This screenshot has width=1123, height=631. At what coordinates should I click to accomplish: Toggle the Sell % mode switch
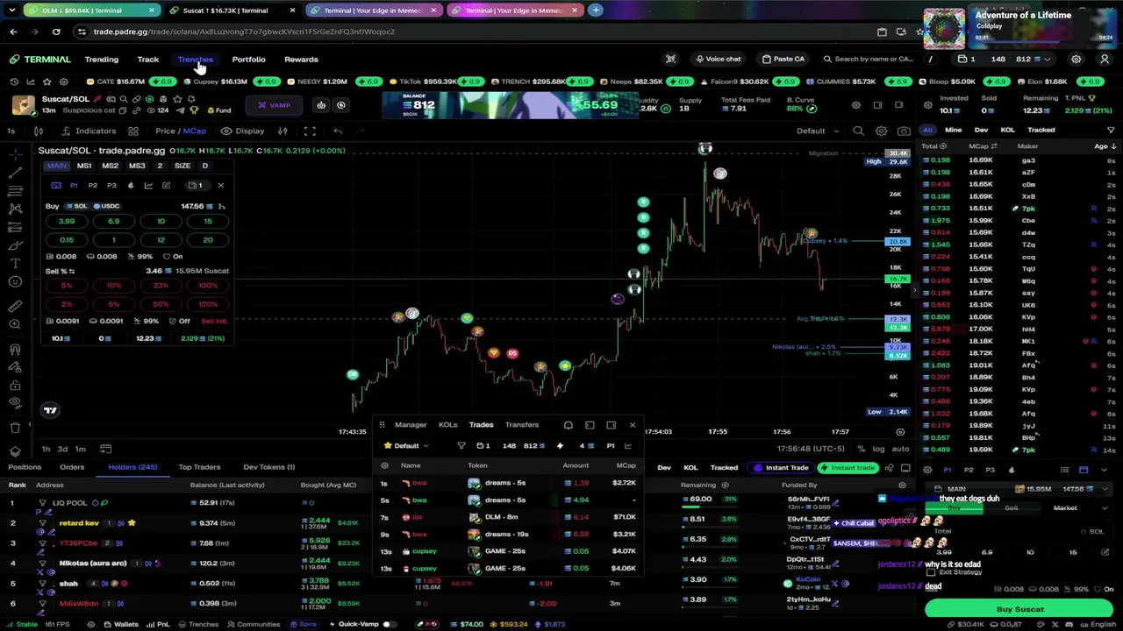(x=71, y=272)
